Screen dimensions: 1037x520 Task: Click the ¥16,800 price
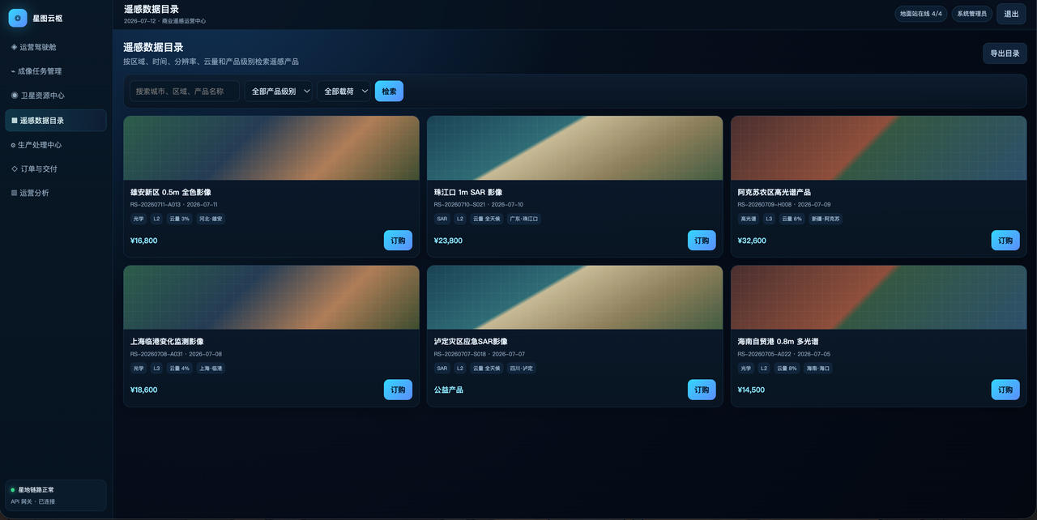coord(144,241)
